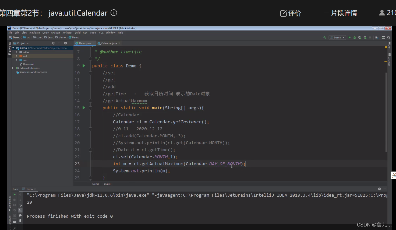Click the 评价 button in page header
Viewport: 396px width, 230px height.
click(291, 13)
